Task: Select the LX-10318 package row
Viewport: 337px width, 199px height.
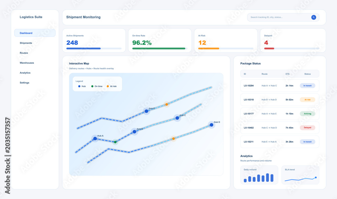Action: (280, 100)
